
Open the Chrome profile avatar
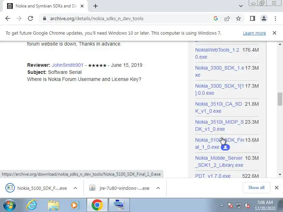(264, 18)
